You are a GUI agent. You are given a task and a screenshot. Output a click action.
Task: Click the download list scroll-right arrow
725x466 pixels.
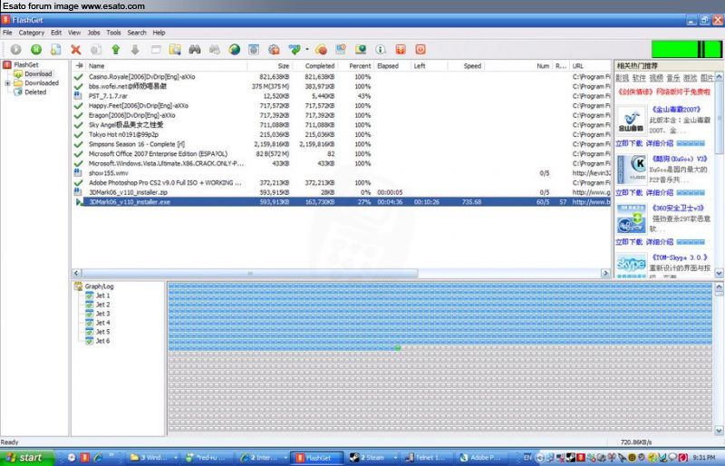605,274
